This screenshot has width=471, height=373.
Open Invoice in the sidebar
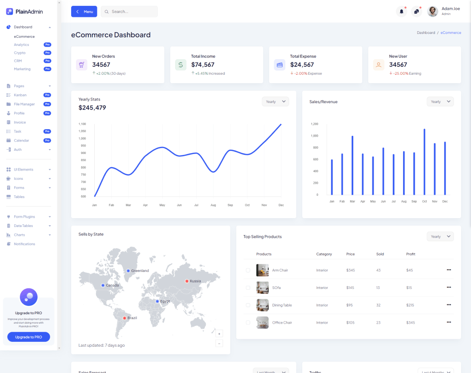(20, 122)
